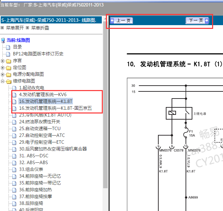
Task: Open 32. ABS—ABS diagram
Action: pyautogui.click(x=33, y=163)
